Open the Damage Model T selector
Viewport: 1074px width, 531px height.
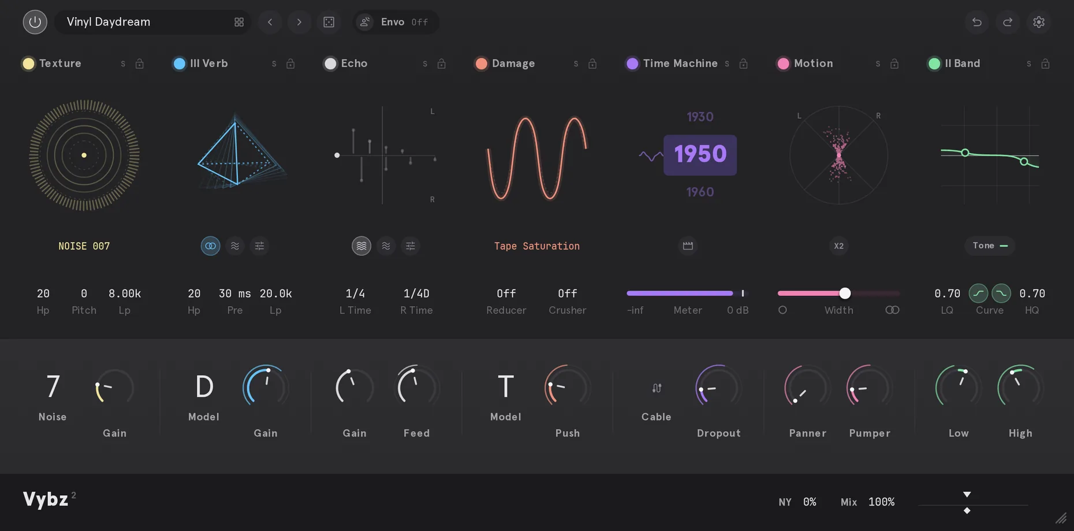[506, 387]
